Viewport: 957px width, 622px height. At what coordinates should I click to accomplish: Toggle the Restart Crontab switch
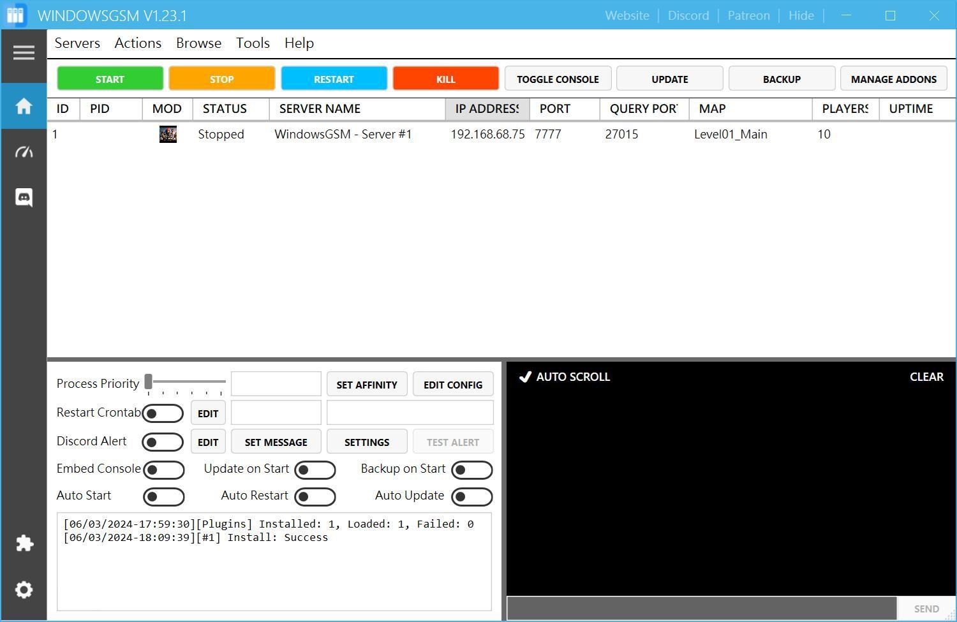pyautogui.click(x=163, y=413)
